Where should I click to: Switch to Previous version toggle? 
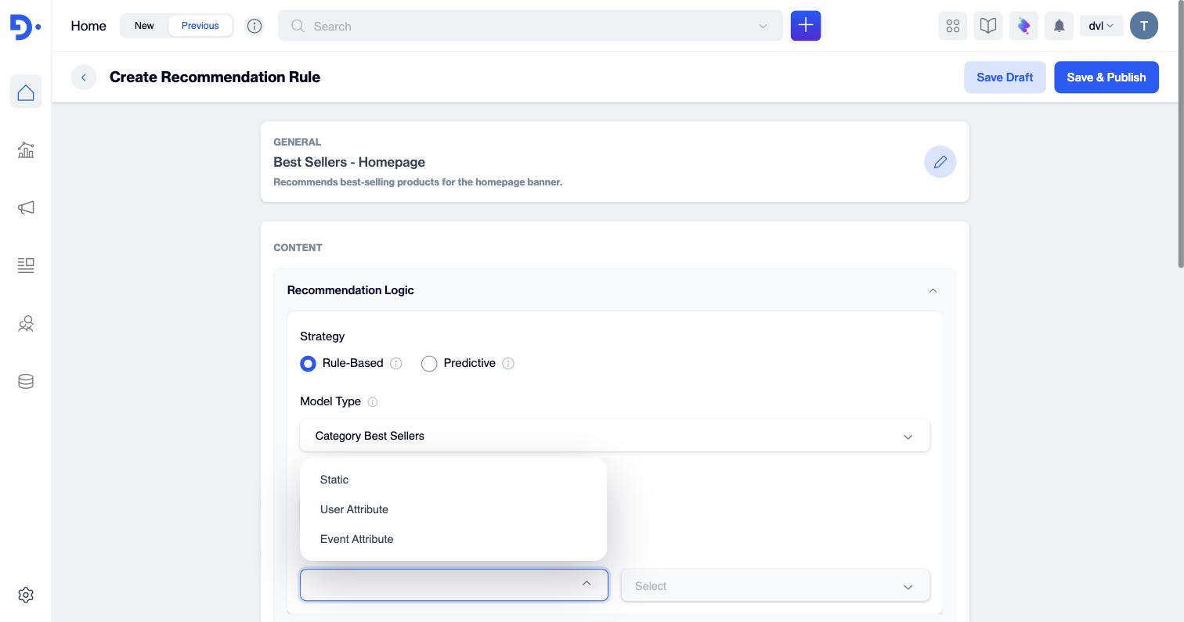200,26
